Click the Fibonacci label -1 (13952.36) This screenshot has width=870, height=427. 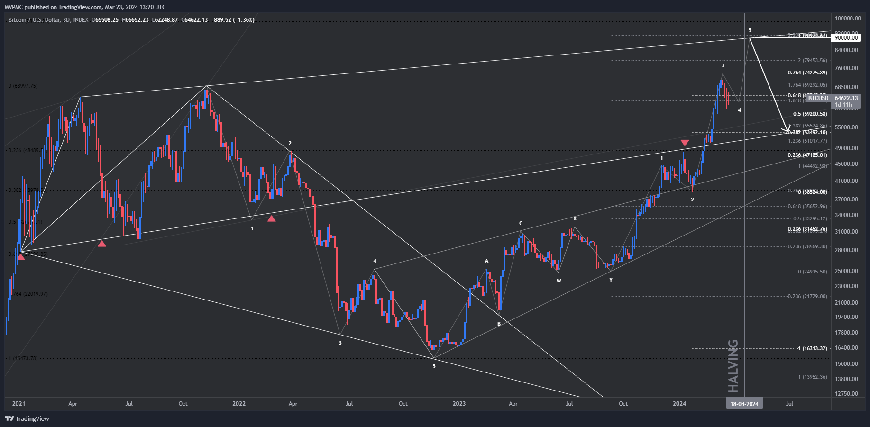(x=812, y=377)
